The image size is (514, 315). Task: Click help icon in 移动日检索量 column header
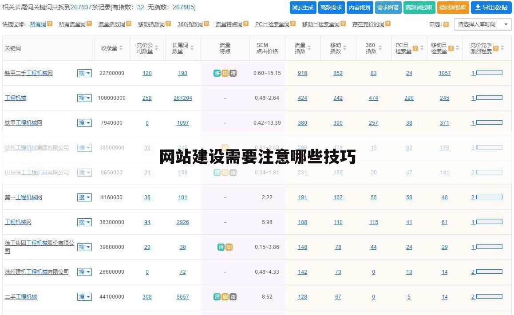pyautogui.click(x=451, y=48)
